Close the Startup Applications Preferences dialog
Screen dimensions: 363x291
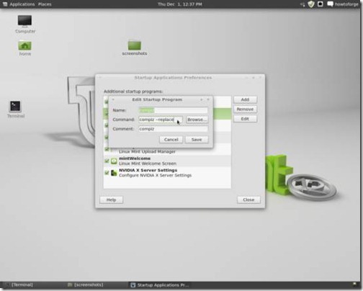coord(248,200)
